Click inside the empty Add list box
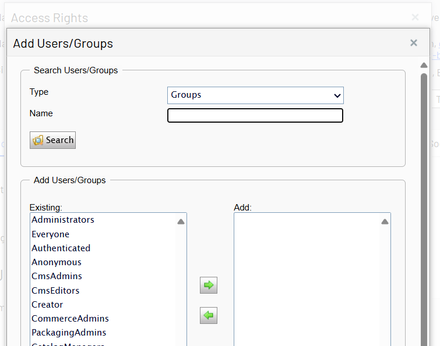Image resolution: width=440 pixels, height=346 pixels. coord(307,279)
